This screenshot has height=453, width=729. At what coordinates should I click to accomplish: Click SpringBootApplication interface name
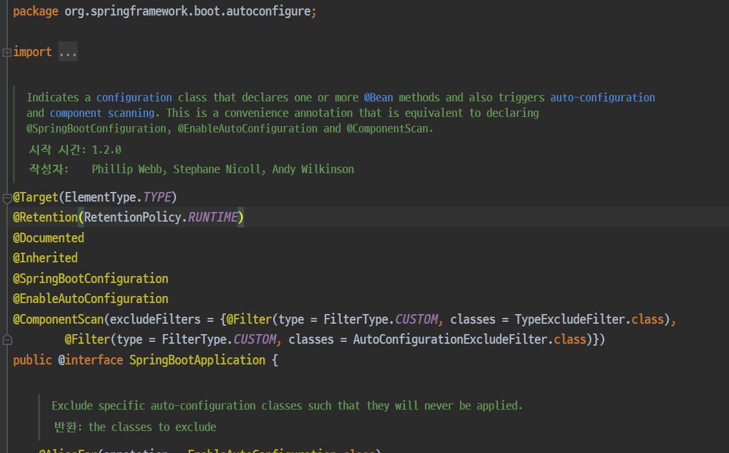[x=197, y=359]
